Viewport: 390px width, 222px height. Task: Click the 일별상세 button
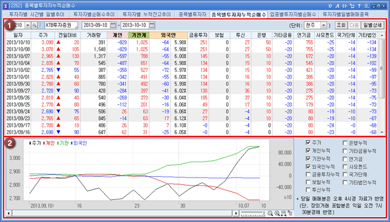pos(373,25)
